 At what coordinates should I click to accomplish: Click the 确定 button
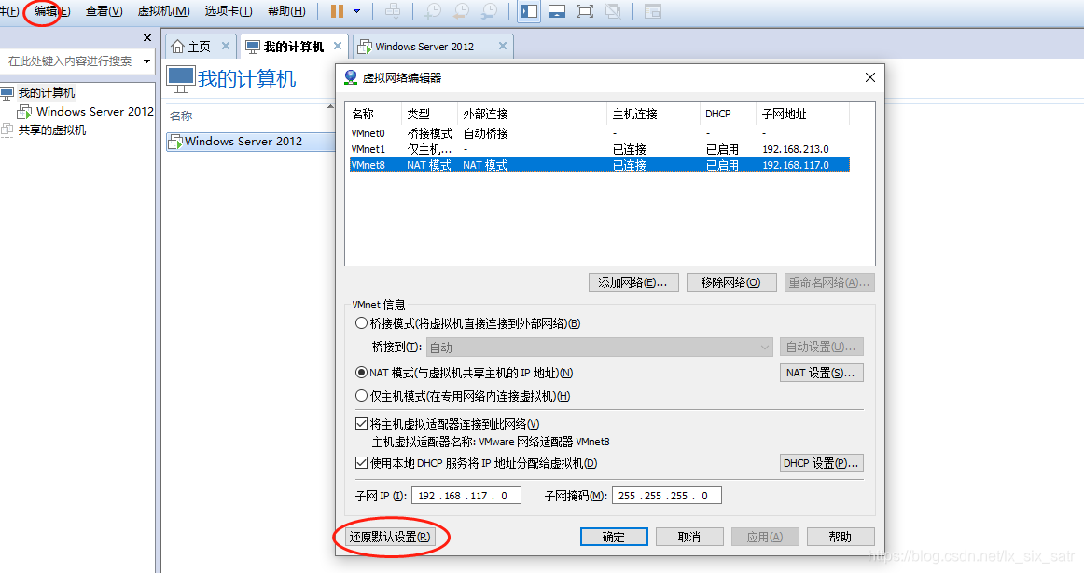[x=614, y=537]
